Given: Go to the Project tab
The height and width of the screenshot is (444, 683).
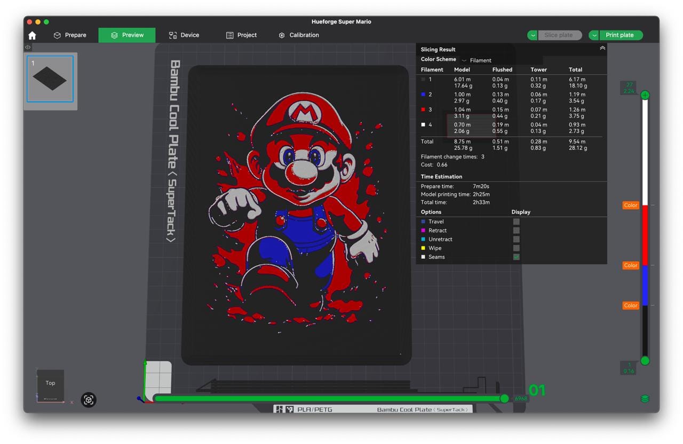Looking at the screenshot, I should pyautogui.click(x=241, y=35).
